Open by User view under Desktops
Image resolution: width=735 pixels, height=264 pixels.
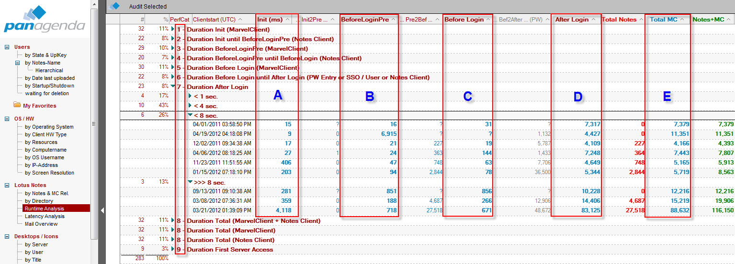[34, 252]
